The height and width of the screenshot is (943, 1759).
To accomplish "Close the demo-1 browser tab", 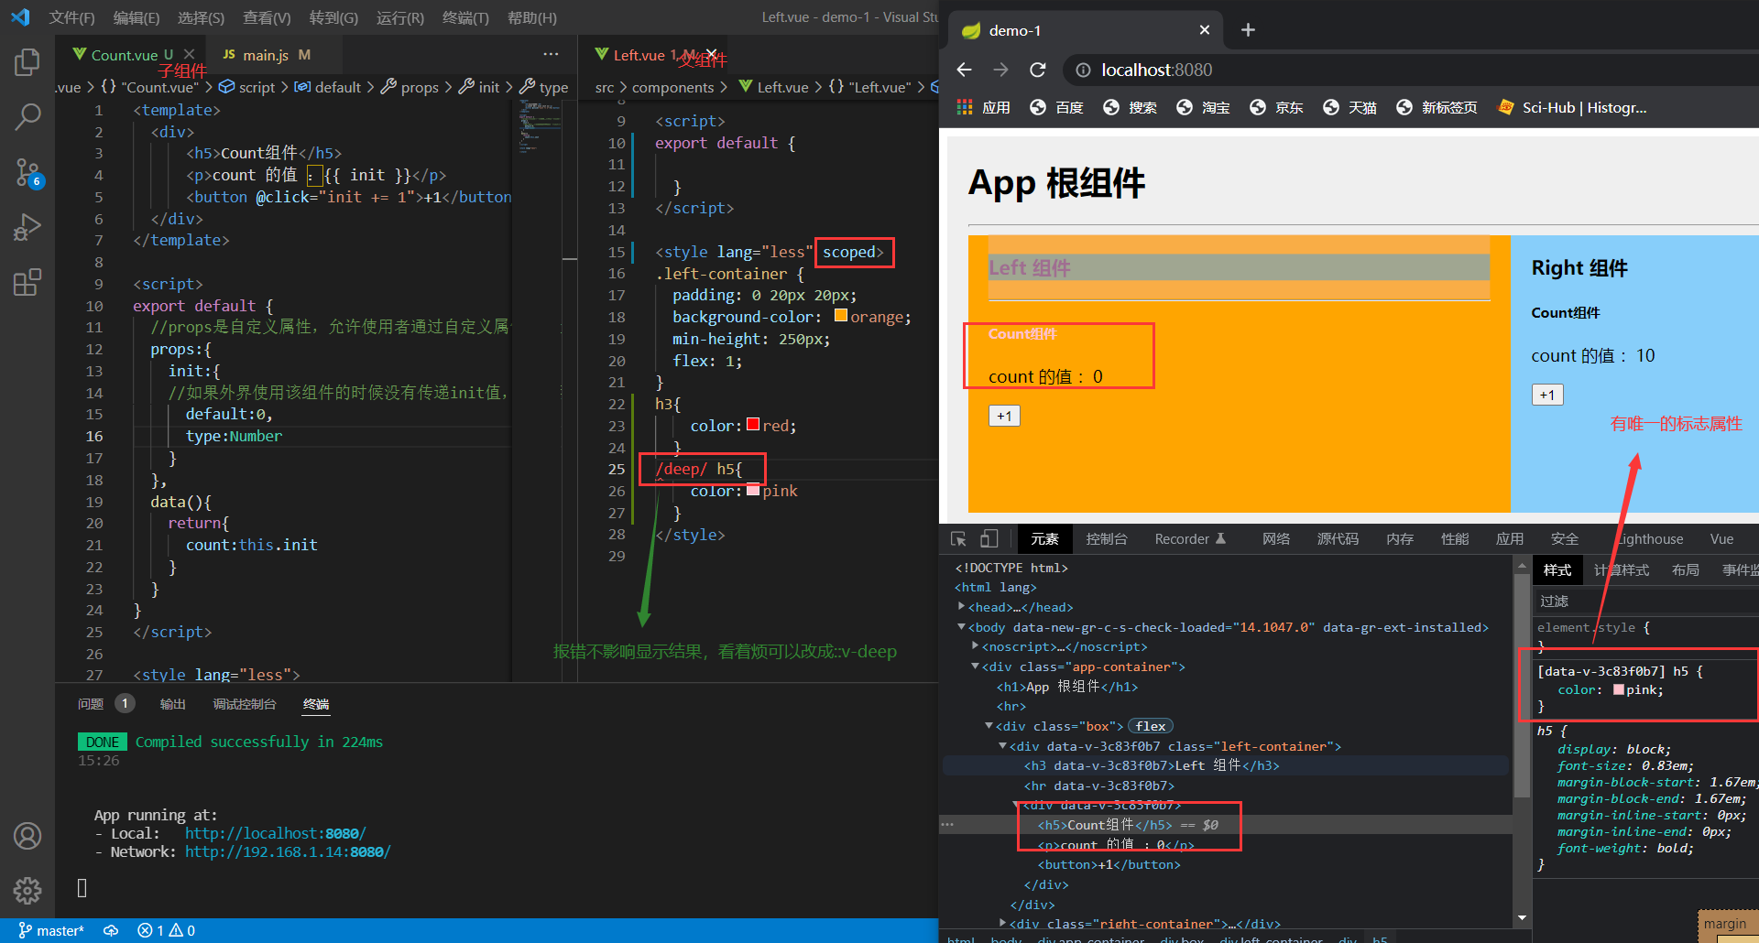I will 1205,30.
